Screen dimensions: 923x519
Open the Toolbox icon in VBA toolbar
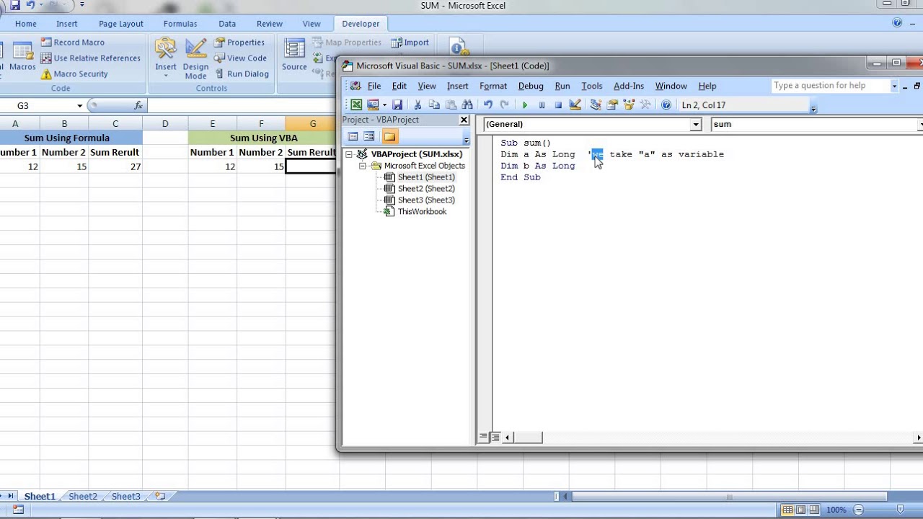[x=645, y=105]
